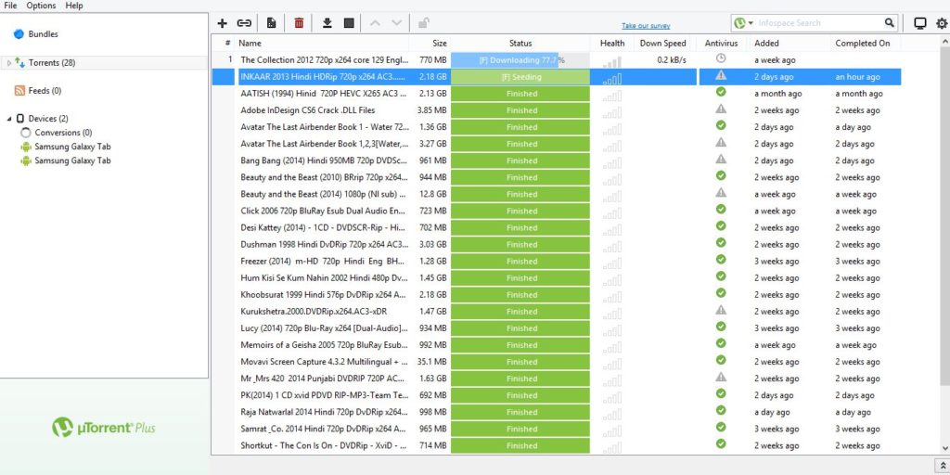This screenshot has height=475, width=950.
Task: Click the Bundles blue circle icon
Action: click(19, 34)
